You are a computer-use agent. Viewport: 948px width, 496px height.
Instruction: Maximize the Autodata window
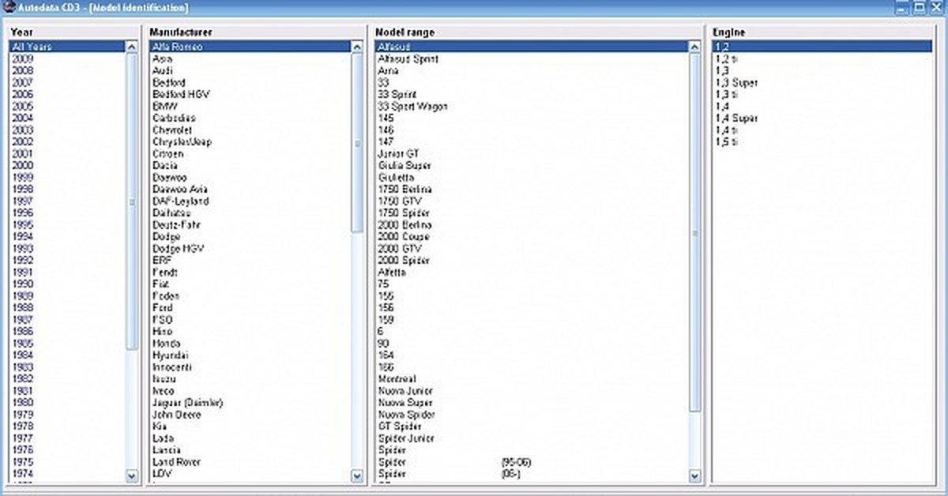[x=920, y=8]
